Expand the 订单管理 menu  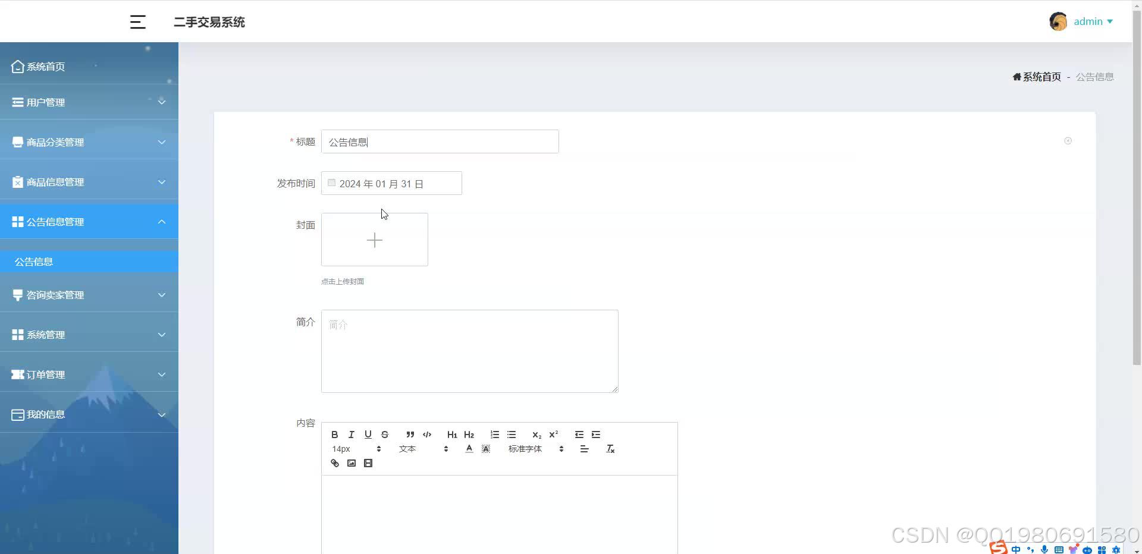(89, 374)
